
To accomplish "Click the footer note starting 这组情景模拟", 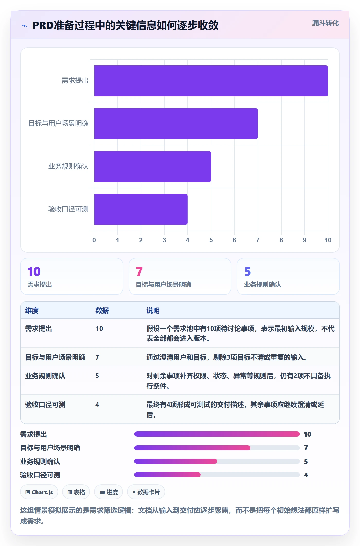I will coord(180,515).
